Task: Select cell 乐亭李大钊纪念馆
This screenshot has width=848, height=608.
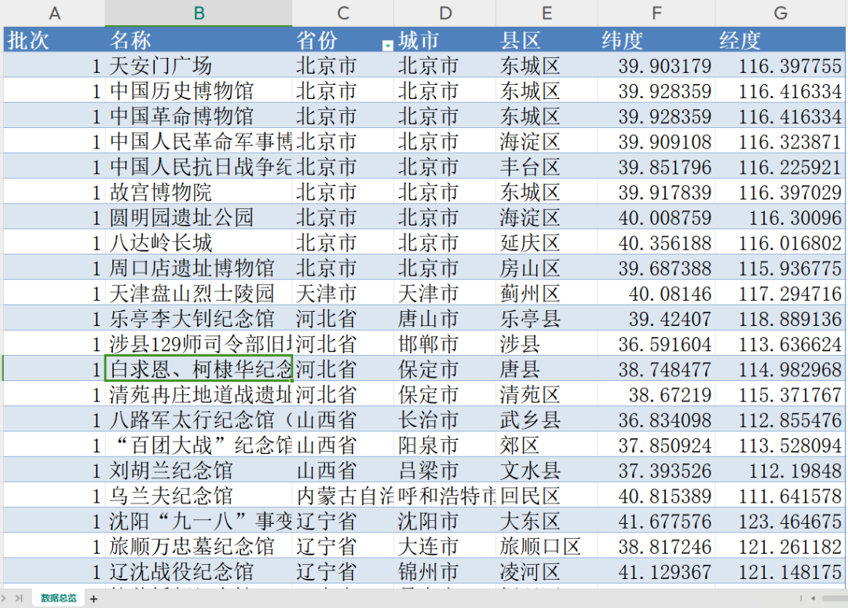Action: (x=199, y=319)
